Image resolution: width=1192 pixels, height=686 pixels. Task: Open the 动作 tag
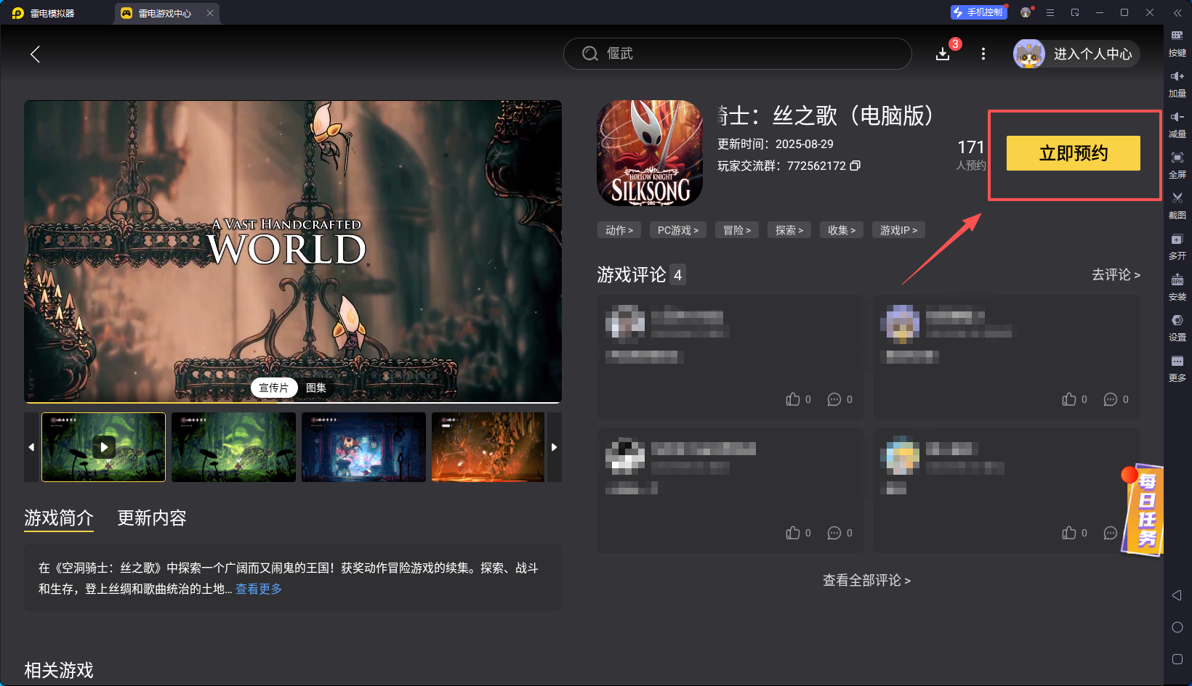click(619, 230)
